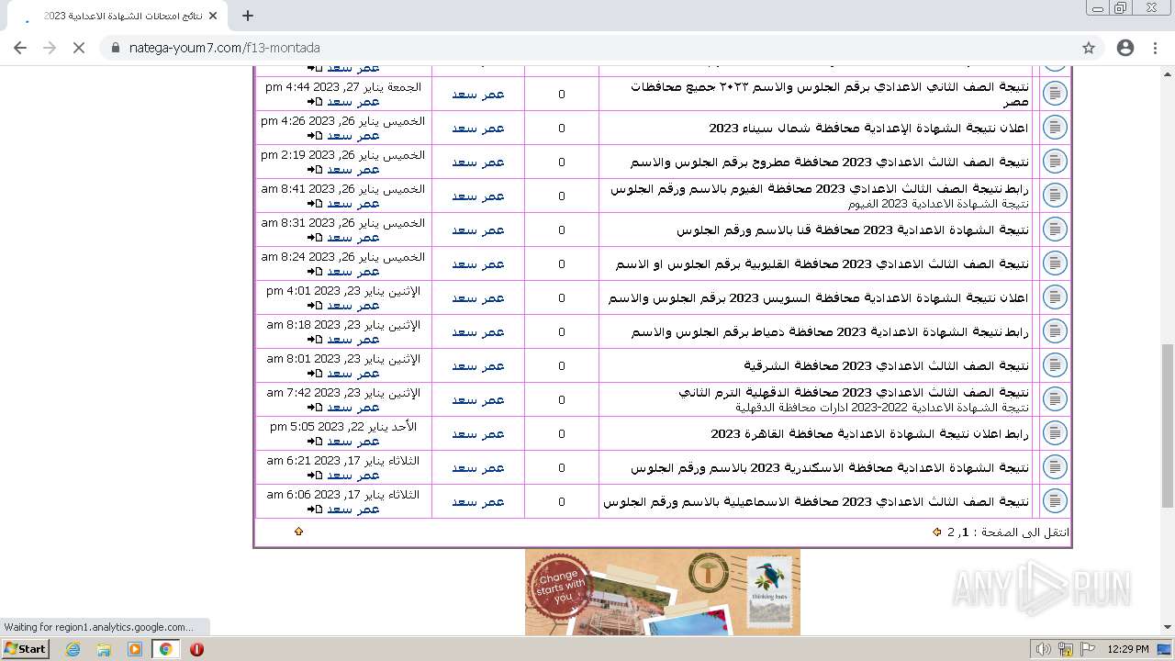View last post icon, 2:19 pm Matrouh row

(315, 170)
